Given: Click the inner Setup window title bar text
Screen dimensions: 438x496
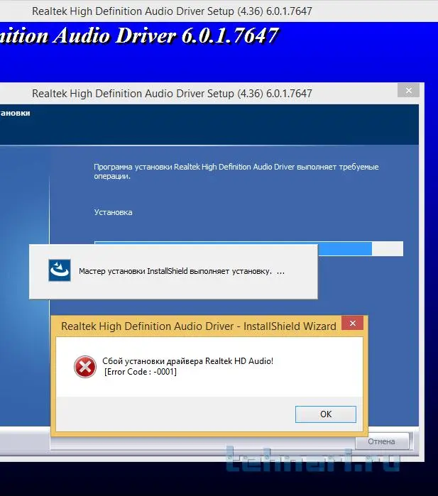Looking at the screenshot, I should pyautogui.click(x=172, y=94).
